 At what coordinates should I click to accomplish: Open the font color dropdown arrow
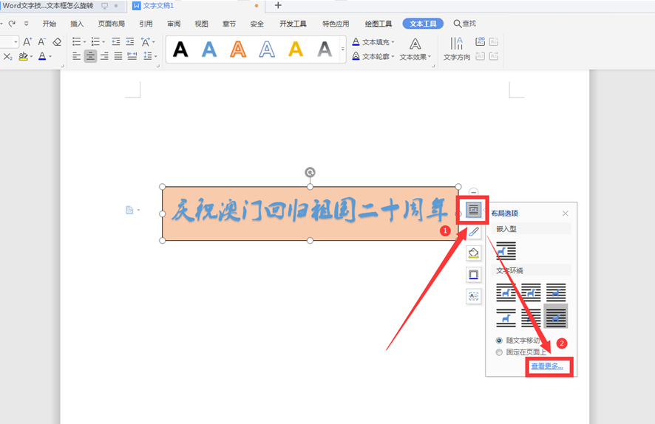(x=50, y=56)
